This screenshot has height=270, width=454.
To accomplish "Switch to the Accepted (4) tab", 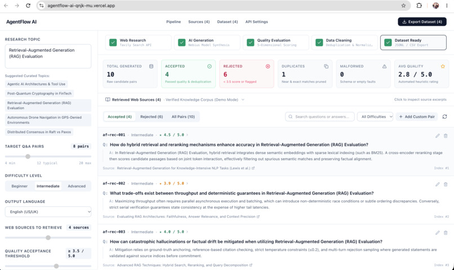I will pos(119,116).
